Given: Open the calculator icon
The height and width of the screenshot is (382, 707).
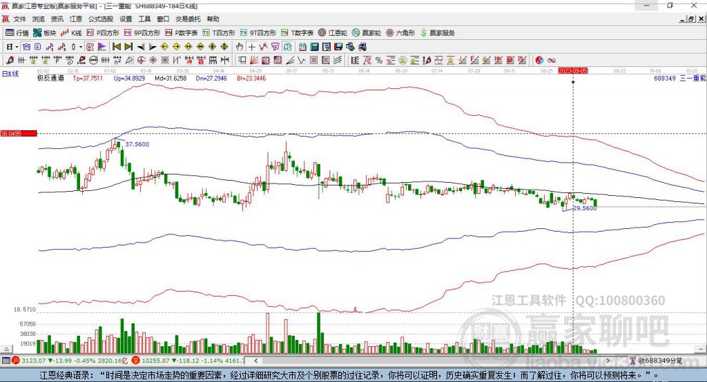Looking at the screenshot, I should [315, 47].
